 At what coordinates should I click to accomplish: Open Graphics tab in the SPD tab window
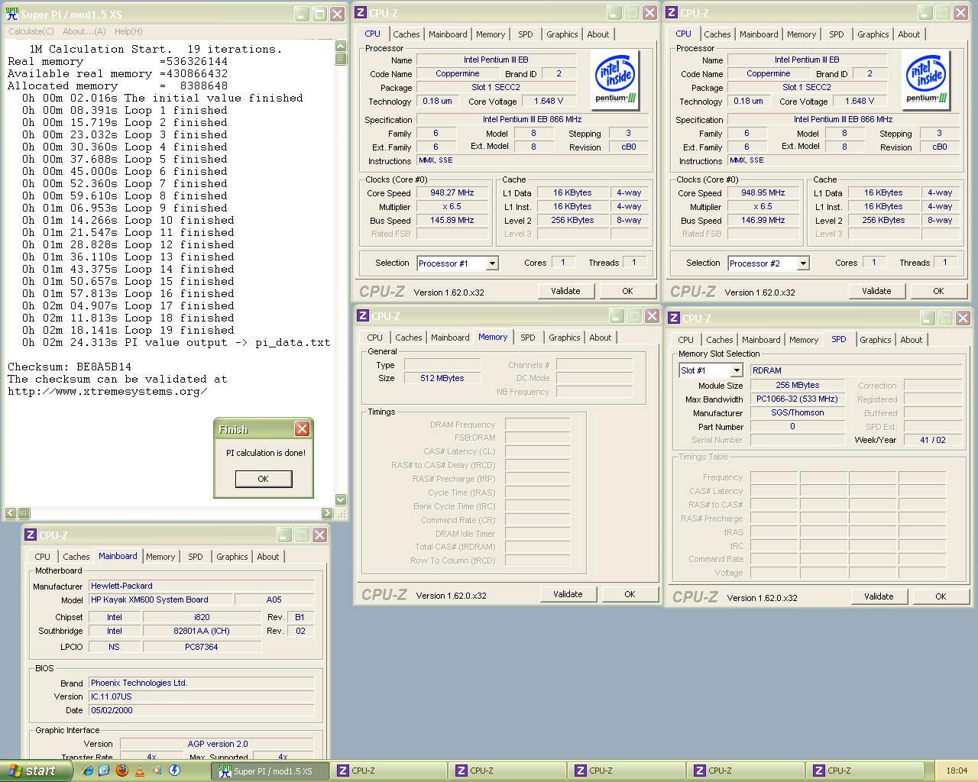[876, 340]
